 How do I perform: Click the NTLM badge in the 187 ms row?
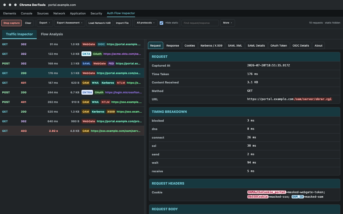[121, 83]
